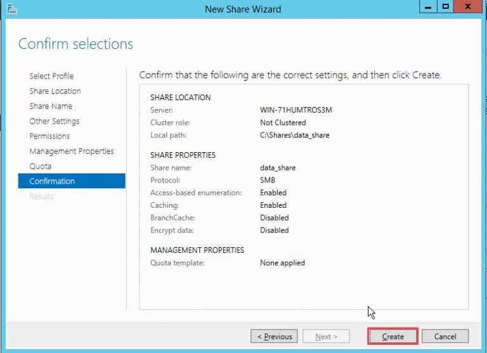
Task: Cancel the New Share Wizard
Action: tap(445, 337)
